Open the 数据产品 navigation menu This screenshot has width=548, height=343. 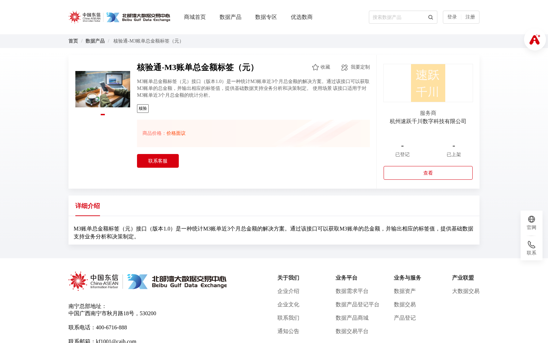231,17
